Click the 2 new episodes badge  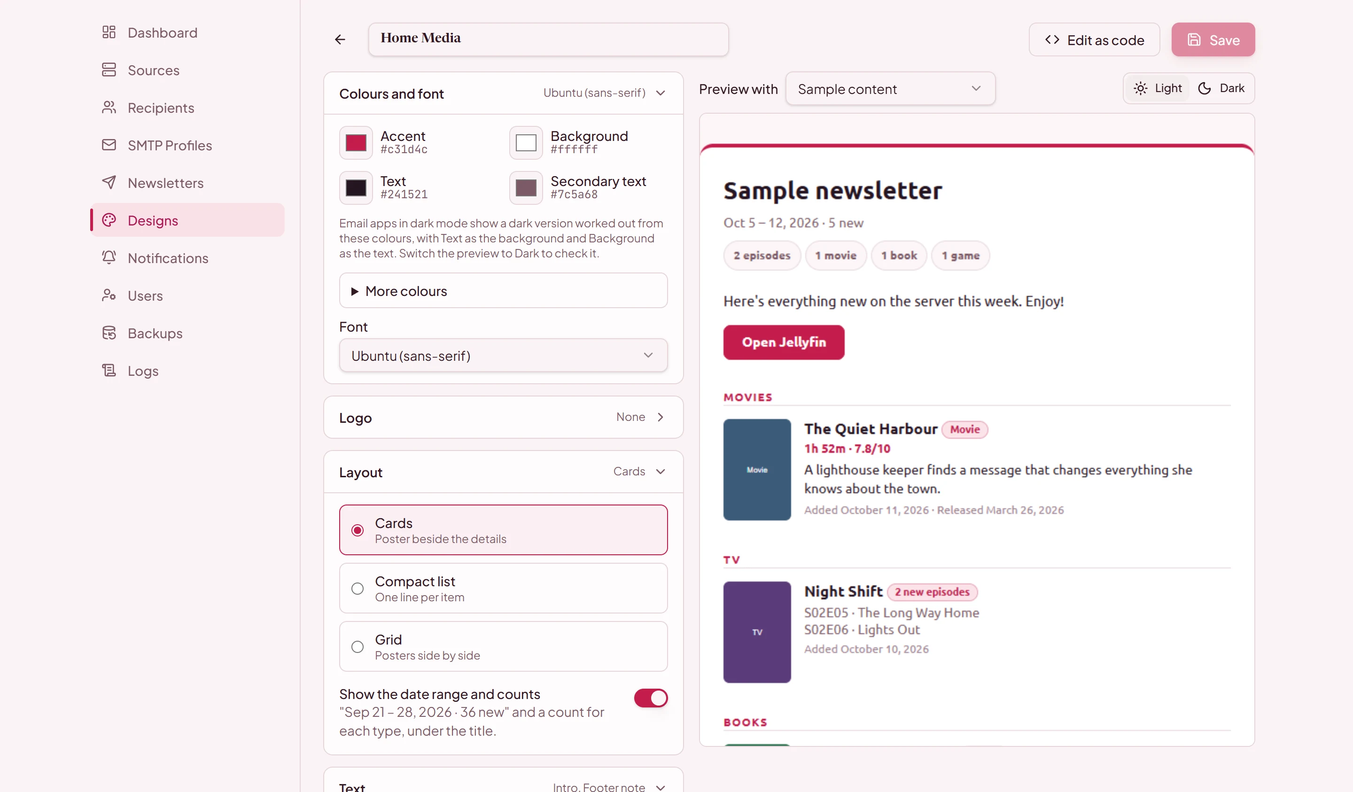[x=932, y=592]
